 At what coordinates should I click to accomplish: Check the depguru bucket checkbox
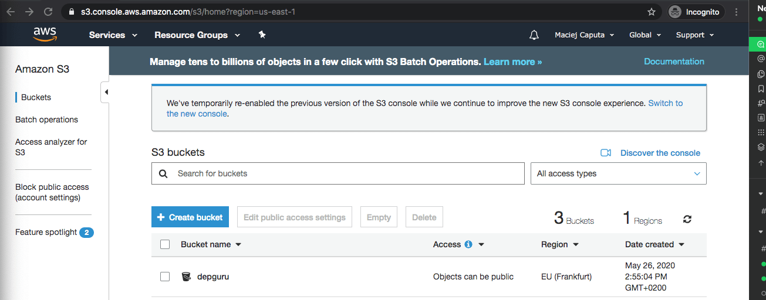(x=165, y=277)
